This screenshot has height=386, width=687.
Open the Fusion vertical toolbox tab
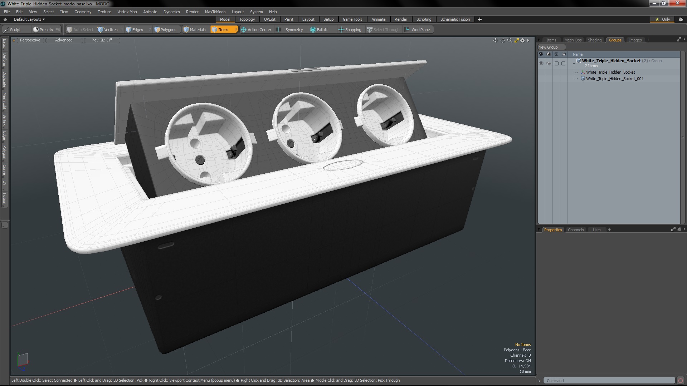click(x=4, y=199)
